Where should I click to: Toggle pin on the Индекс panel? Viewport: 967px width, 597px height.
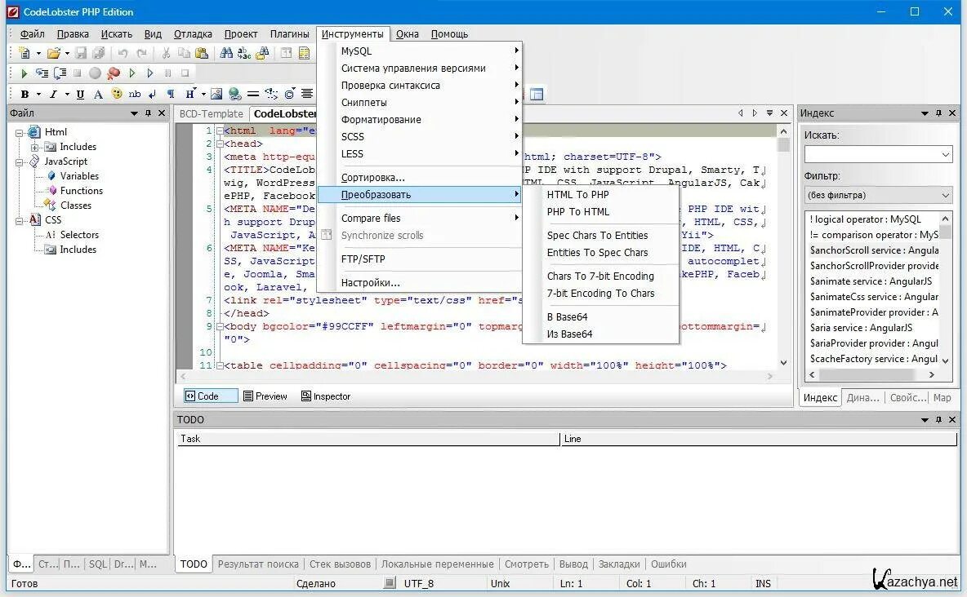coord(938,113)
